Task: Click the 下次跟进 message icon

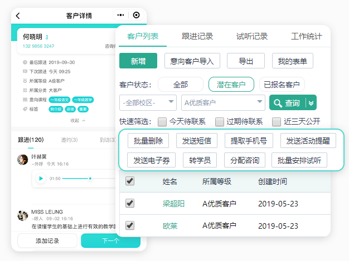Action: coord(25,71)
